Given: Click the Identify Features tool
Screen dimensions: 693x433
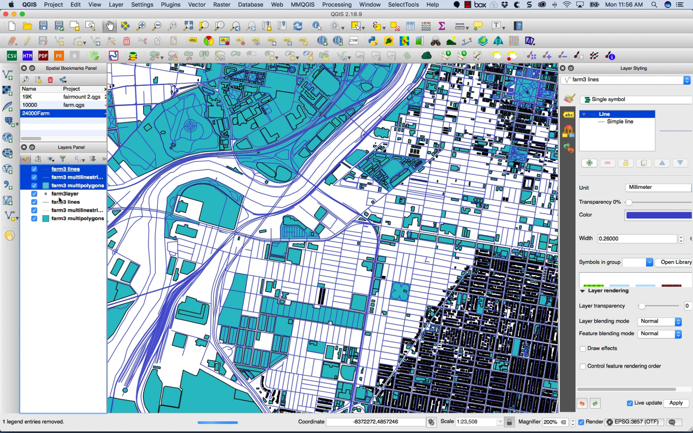Looking at the screenshot, I should pos(317,26).
